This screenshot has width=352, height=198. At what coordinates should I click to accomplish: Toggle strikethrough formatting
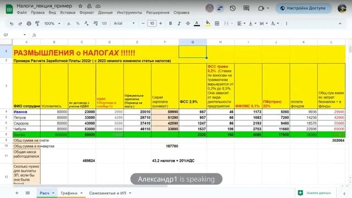(x=188, y=24)
